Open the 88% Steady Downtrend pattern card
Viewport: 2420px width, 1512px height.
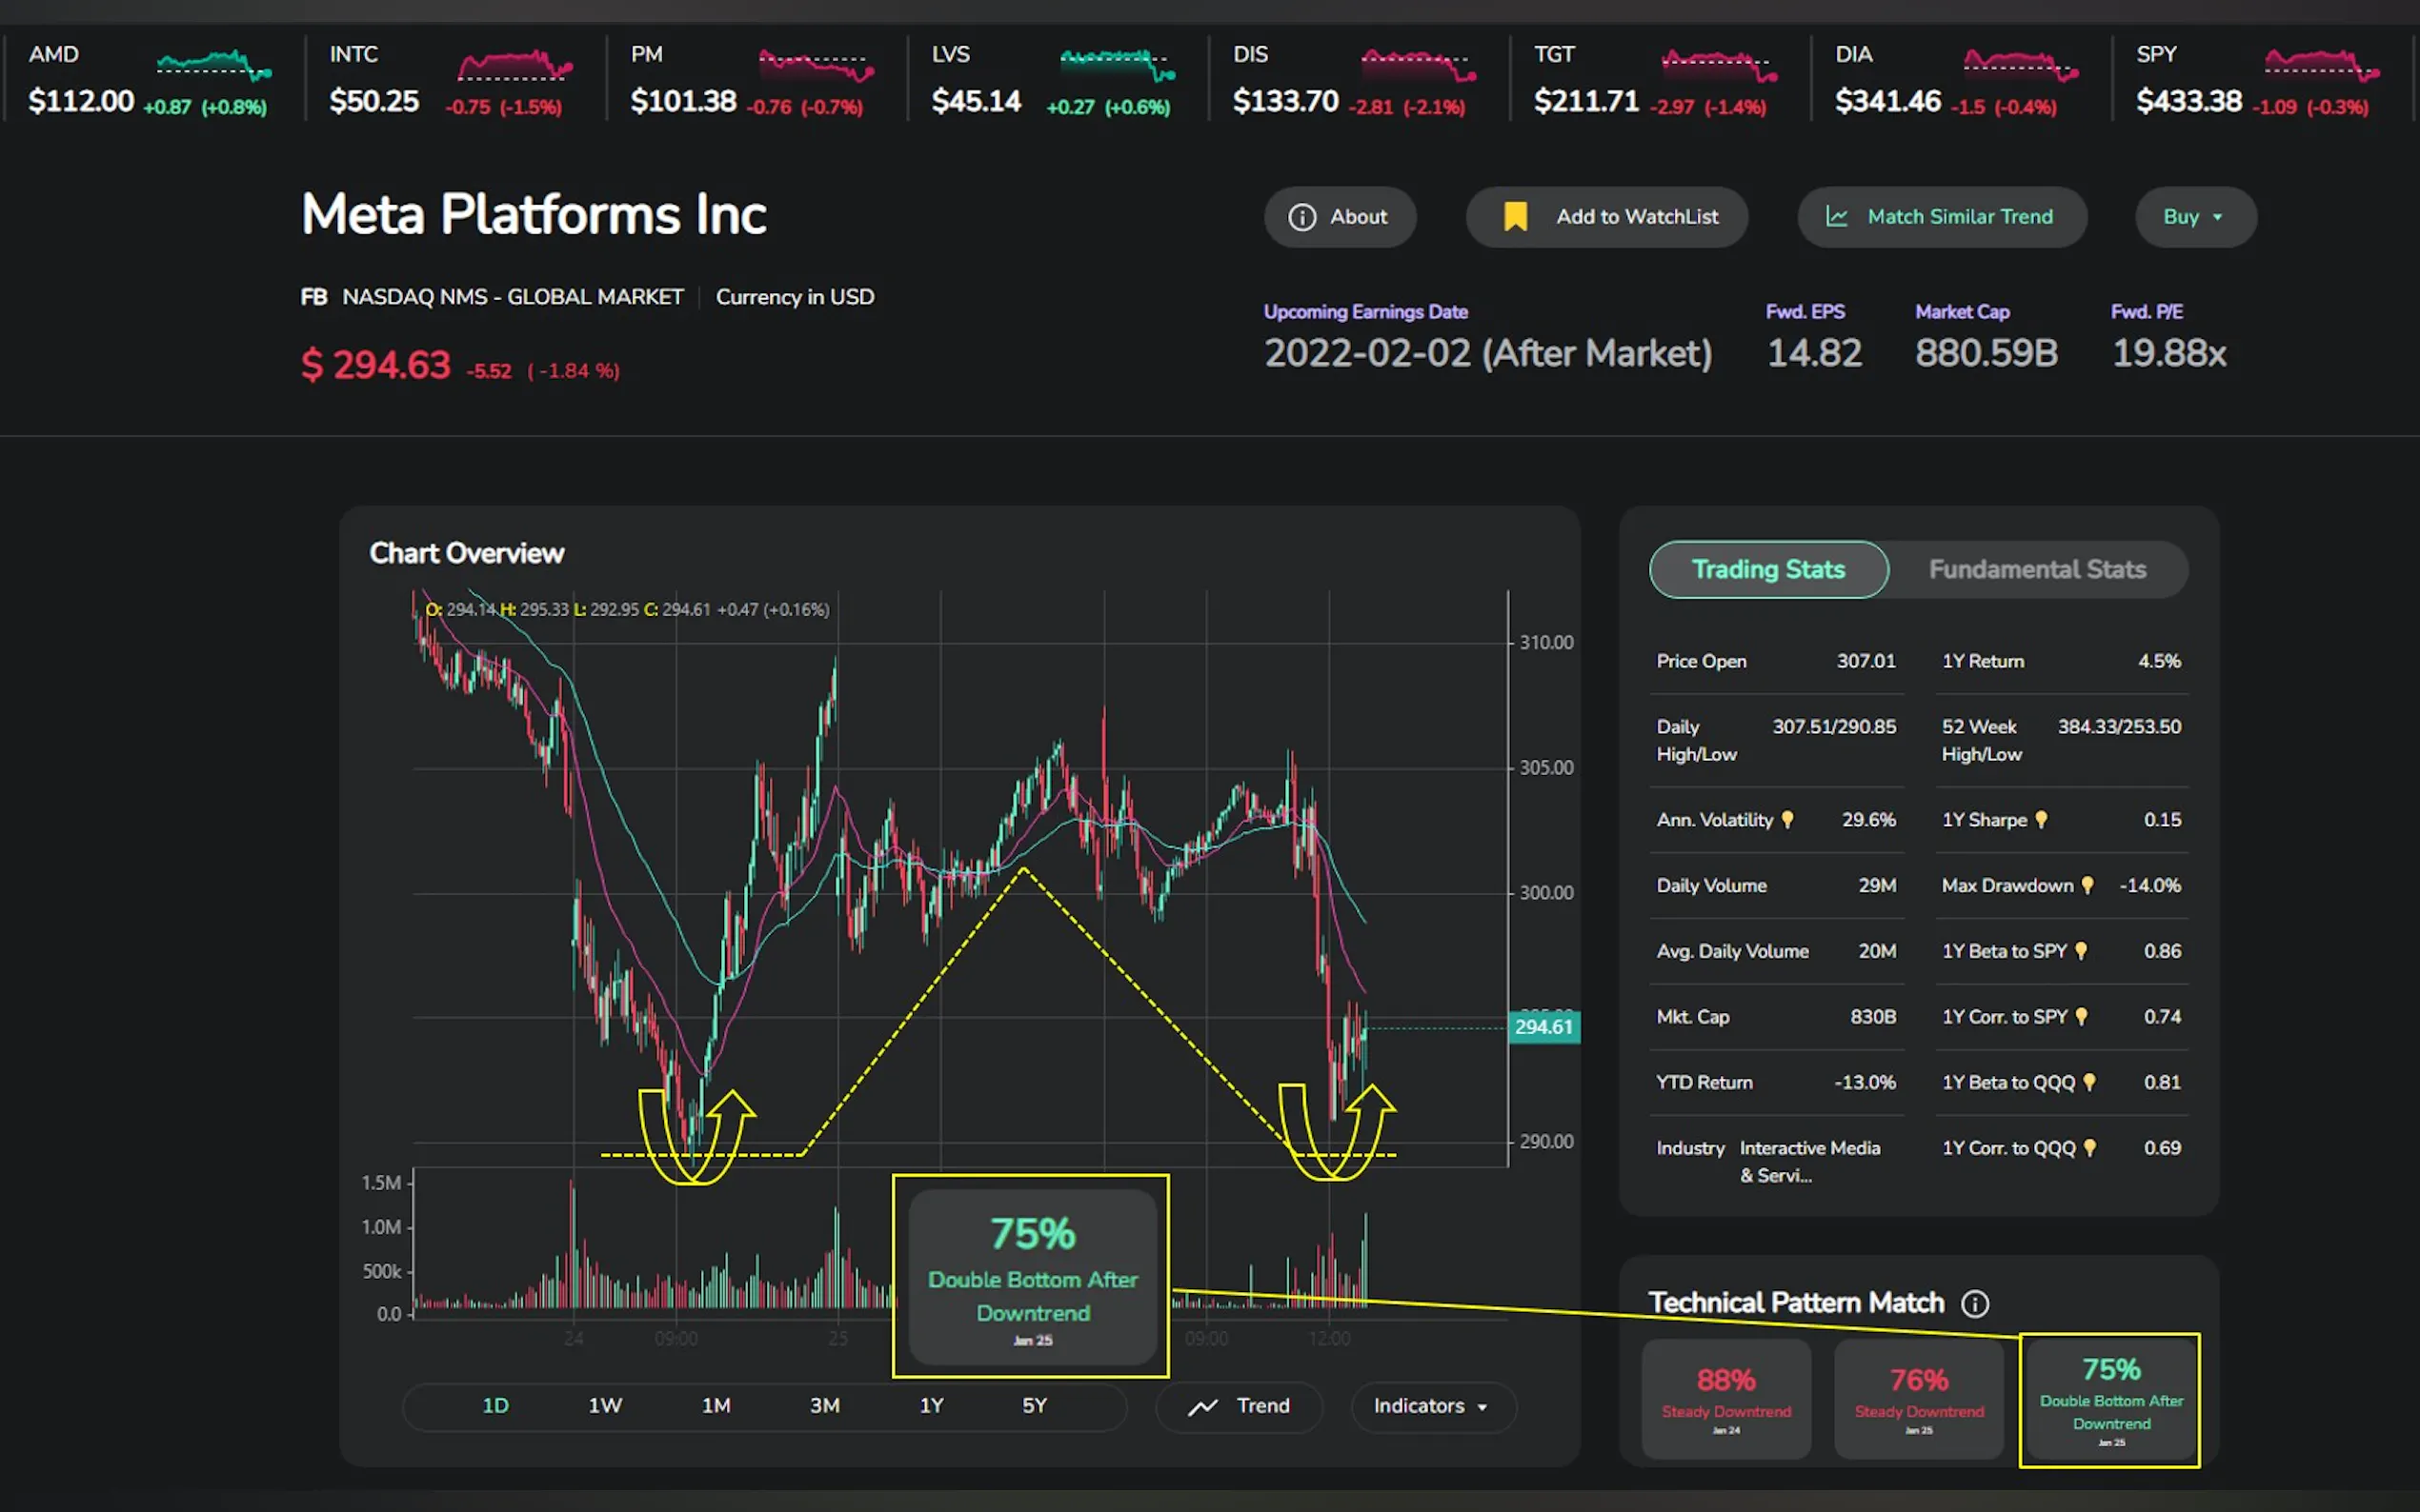pos(1725,1398)
